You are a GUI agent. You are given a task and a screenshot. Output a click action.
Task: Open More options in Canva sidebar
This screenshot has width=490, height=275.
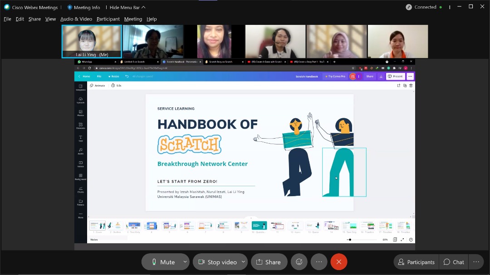pos(81,215)
